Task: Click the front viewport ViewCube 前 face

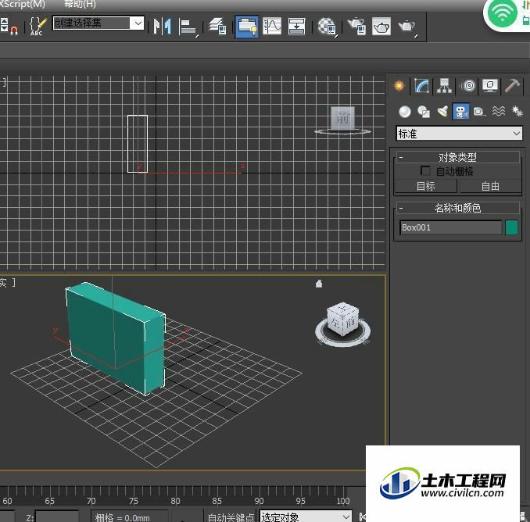Action: [342, 119]
